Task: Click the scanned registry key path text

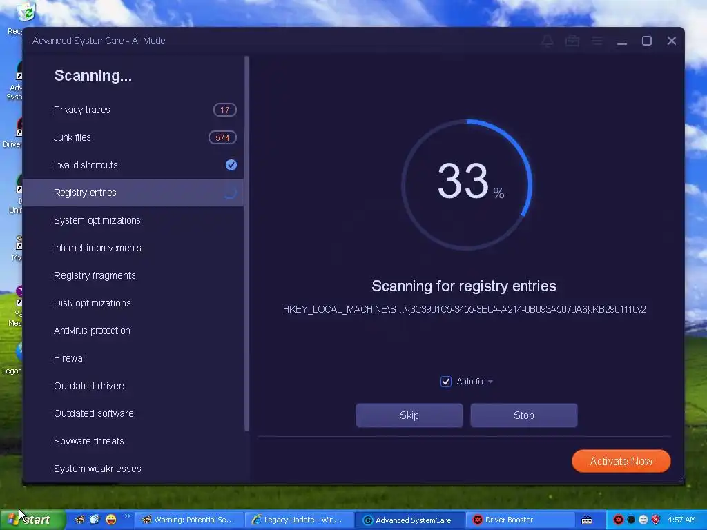Action: 464,309
